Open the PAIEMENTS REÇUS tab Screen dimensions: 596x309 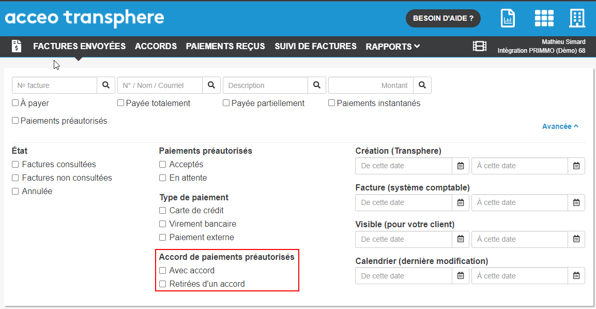point(225,46)
